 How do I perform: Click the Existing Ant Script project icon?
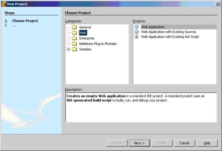pyautogui.click(x=137, y=37)
